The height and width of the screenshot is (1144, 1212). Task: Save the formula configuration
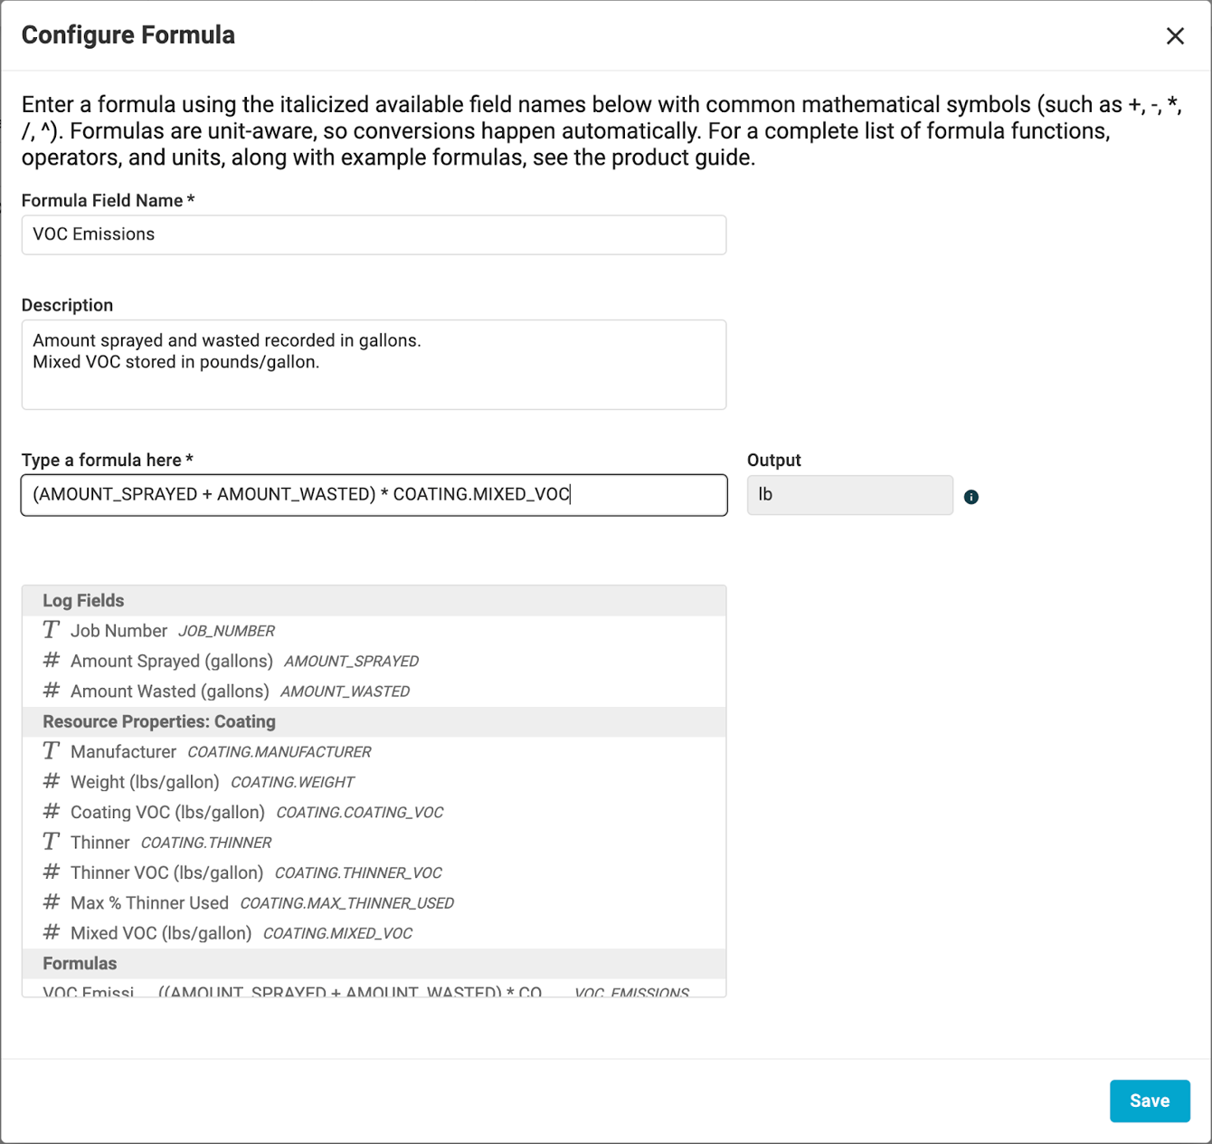(1149, 1101)
